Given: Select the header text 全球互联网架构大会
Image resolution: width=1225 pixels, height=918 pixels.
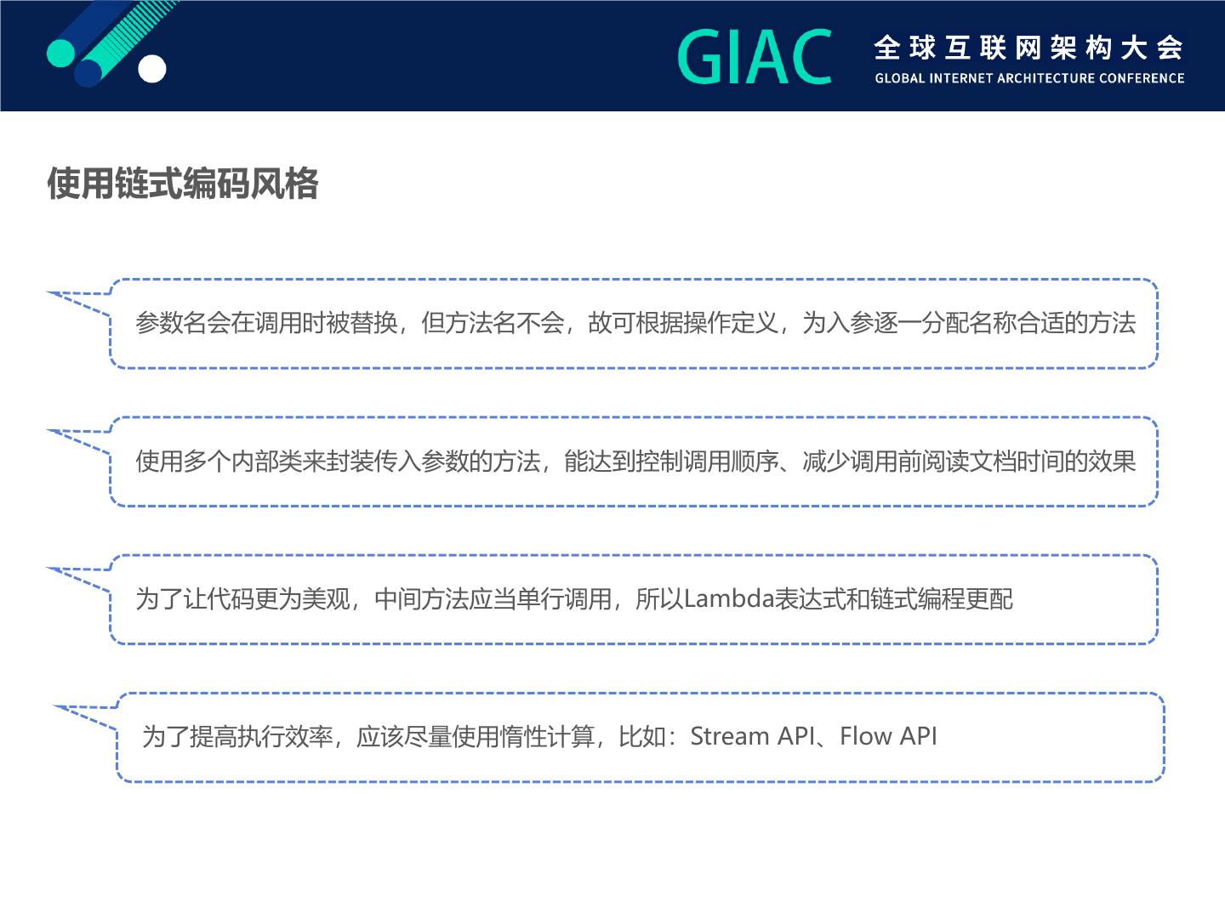Looking at the screenshot, I should coord(1028,48).
